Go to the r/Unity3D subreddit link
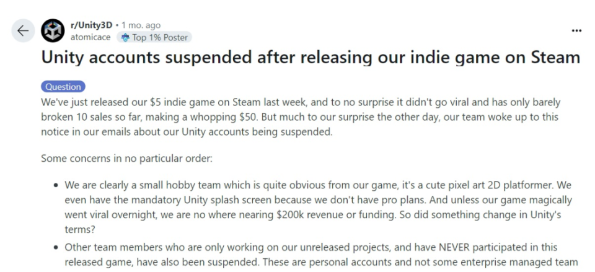 point(91,25)
